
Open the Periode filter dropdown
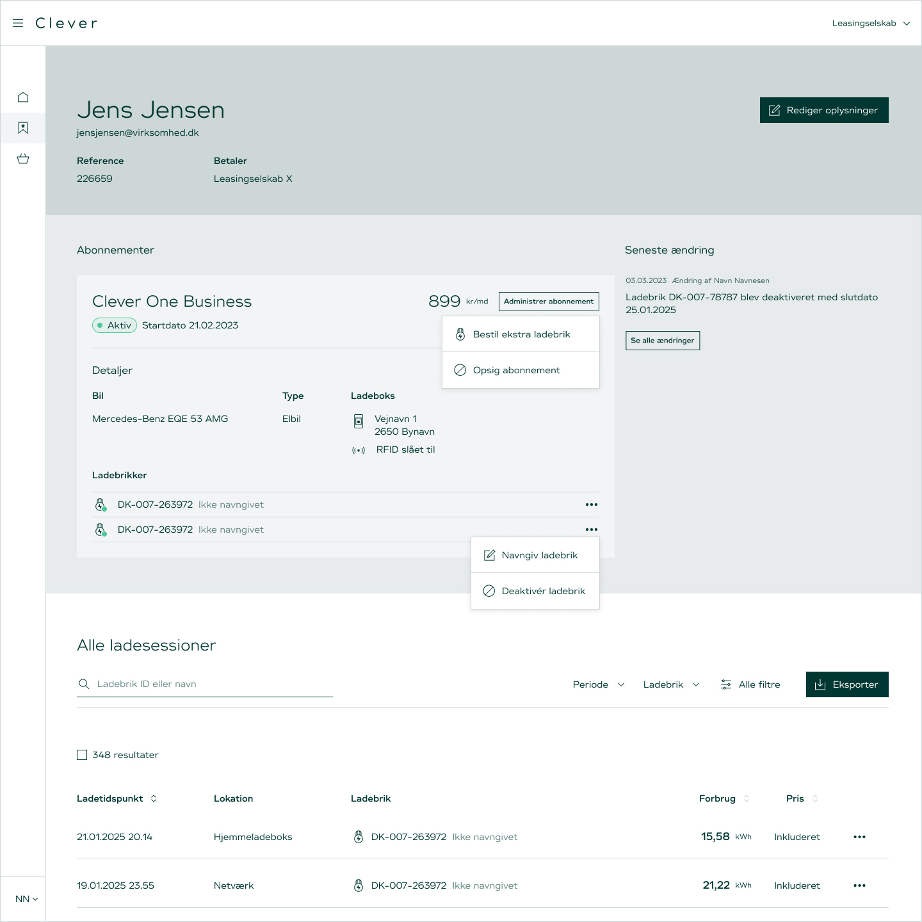pyautogui.click(x=599, y=684)
